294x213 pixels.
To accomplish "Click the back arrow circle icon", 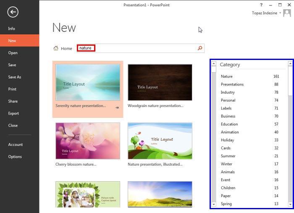I will [x=13, y=12].
